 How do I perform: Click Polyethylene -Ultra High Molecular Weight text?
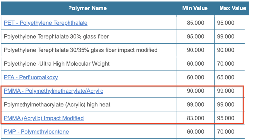(57, 64)
